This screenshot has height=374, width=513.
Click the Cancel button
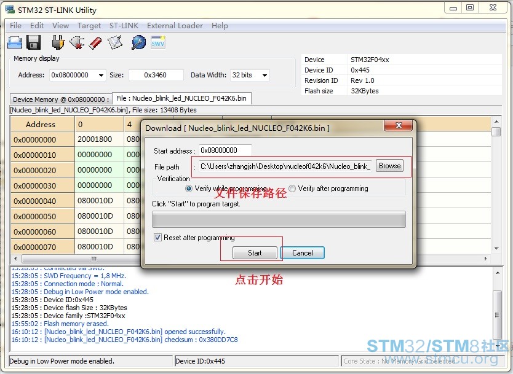click(302, 252)
